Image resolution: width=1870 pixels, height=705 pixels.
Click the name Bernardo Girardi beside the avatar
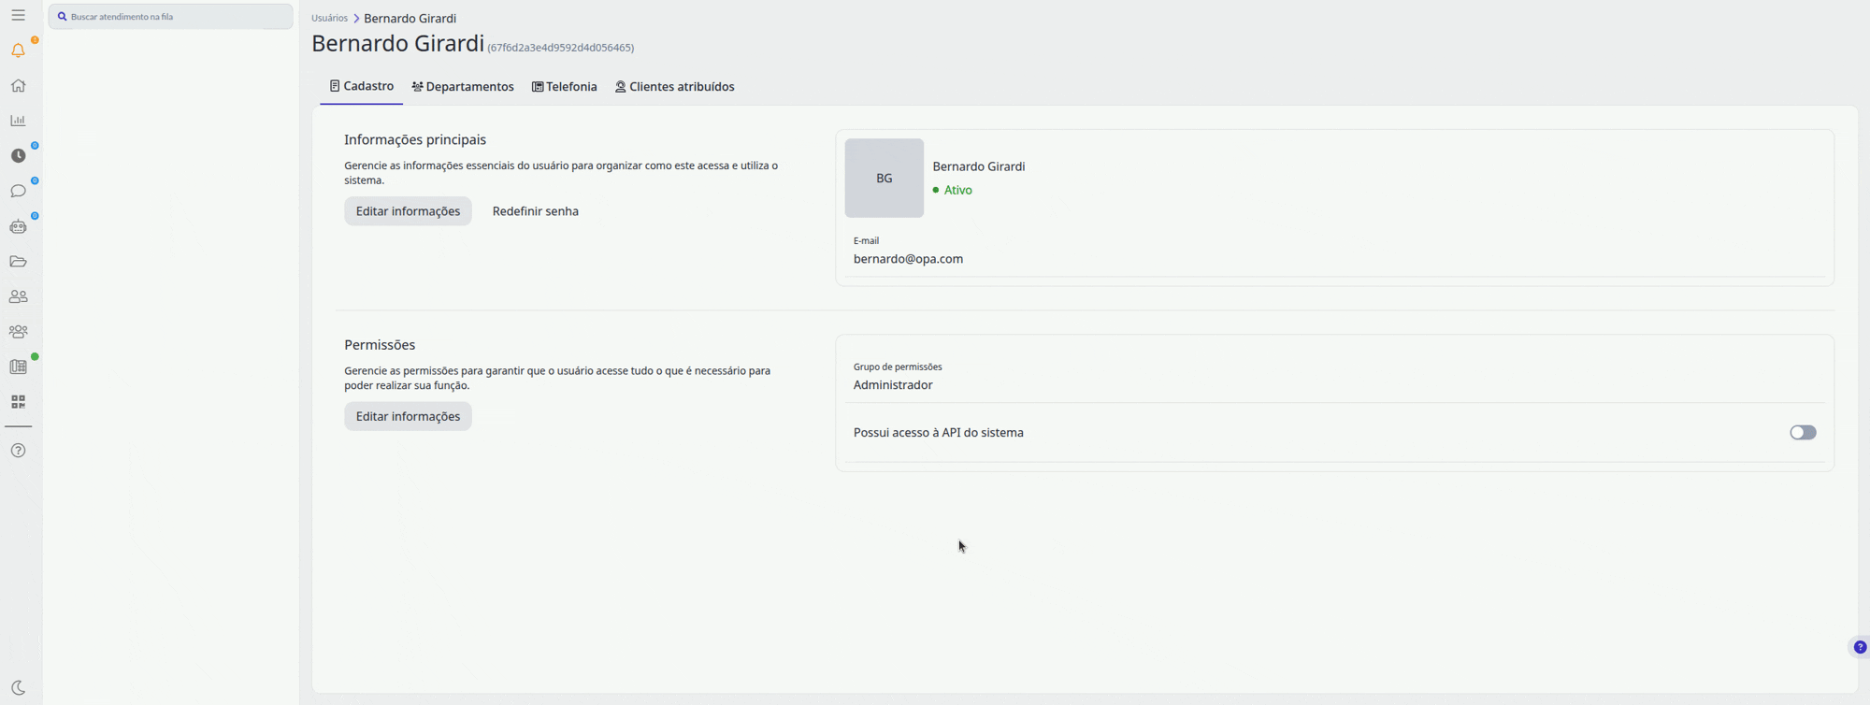click(x=979, y=166)
